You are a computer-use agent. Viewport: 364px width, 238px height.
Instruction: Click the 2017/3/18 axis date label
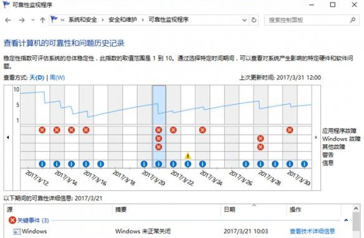124,178
